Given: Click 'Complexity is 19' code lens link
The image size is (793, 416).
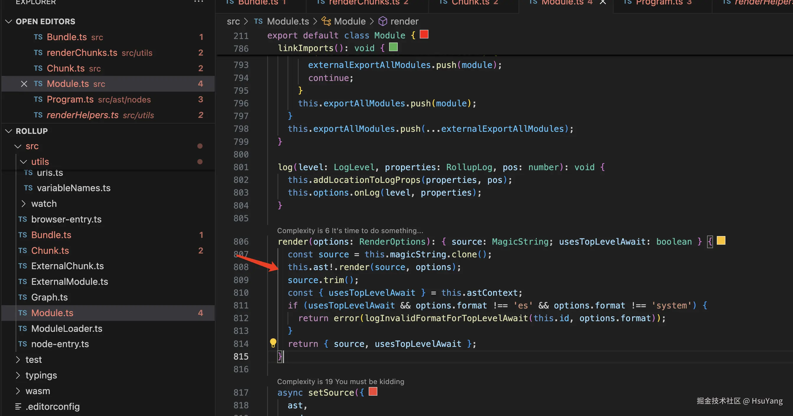Looking at the screenshot, I should tap(340, 381).
